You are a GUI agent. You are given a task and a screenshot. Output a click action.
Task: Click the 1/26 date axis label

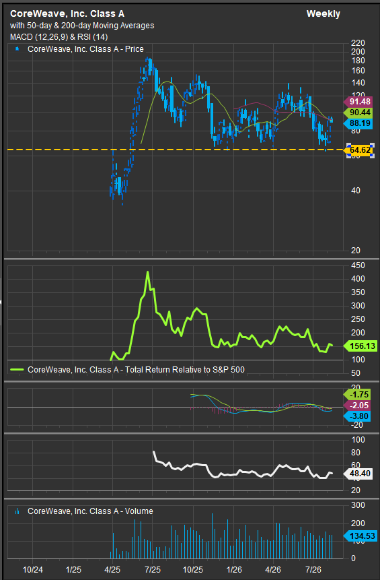(x=234, y=570)
